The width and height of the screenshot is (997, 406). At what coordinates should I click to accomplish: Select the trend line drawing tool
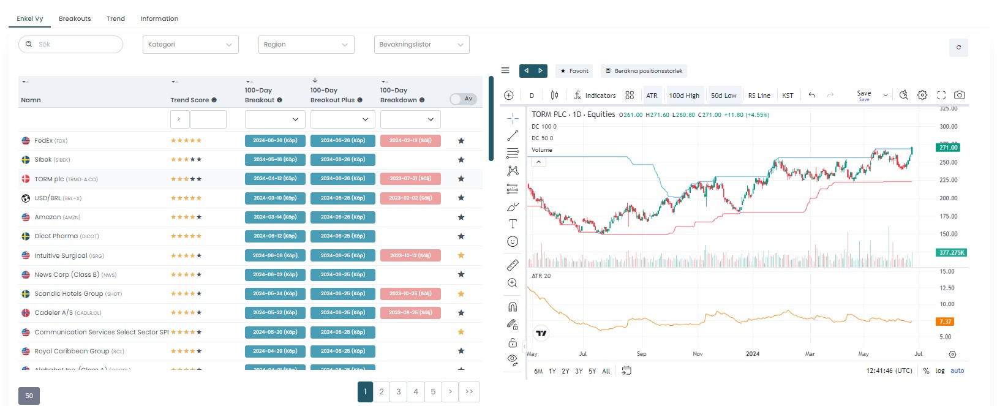click(513, 135)
